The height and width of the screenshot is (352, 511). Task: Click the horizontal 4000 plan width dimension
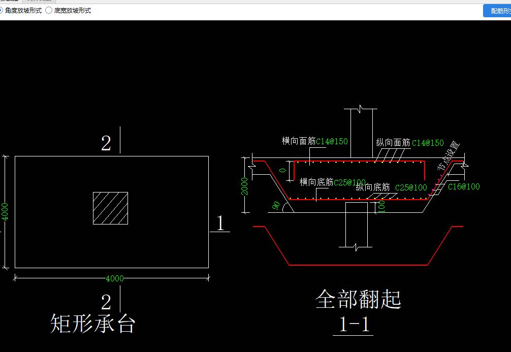pos(115,278)
